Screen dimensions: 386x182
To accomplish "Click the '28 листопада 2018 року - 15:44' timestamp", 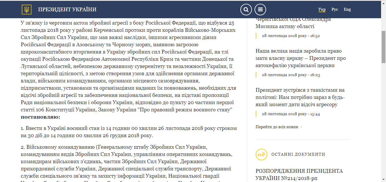I will pos(291,114).
